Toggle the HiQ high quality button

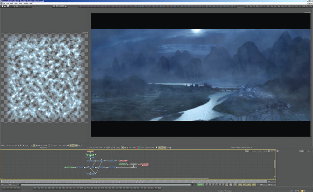tap(240, 184)
